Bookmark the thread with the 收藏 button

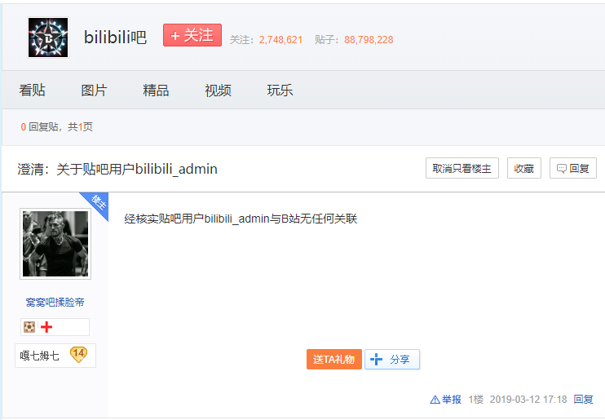click(x=523, y=168)
